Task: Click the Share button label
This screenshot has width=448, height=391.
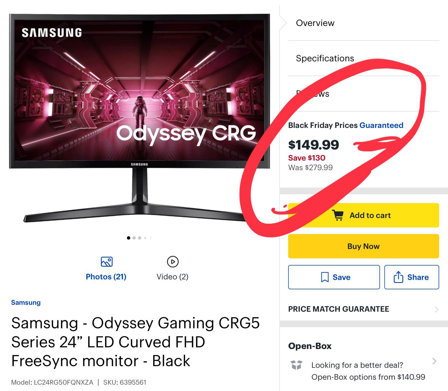Action: pos(418,277)
